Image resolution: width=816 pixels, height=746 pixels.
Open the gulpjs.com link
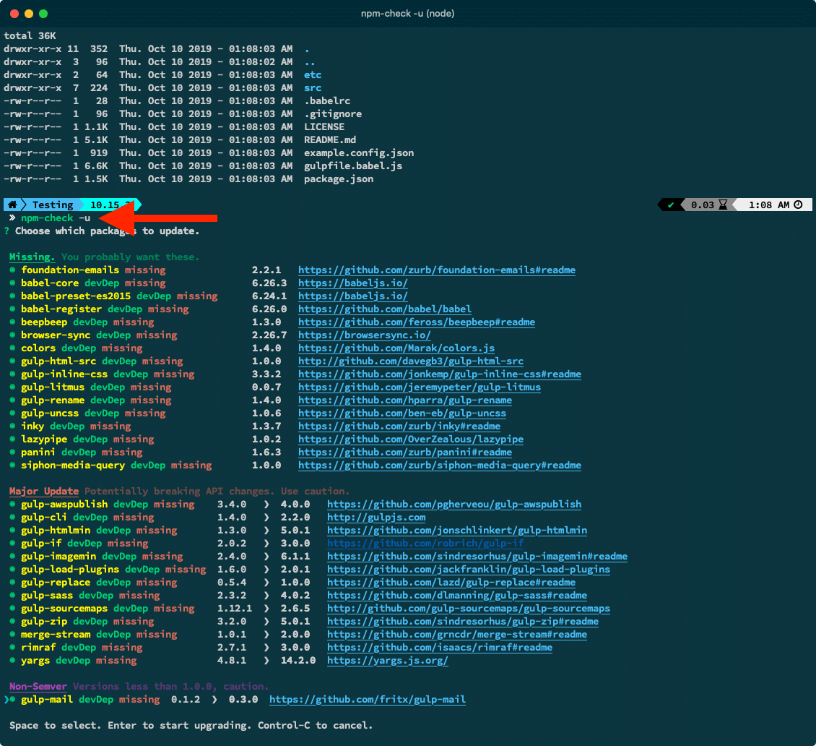point(376,518)
